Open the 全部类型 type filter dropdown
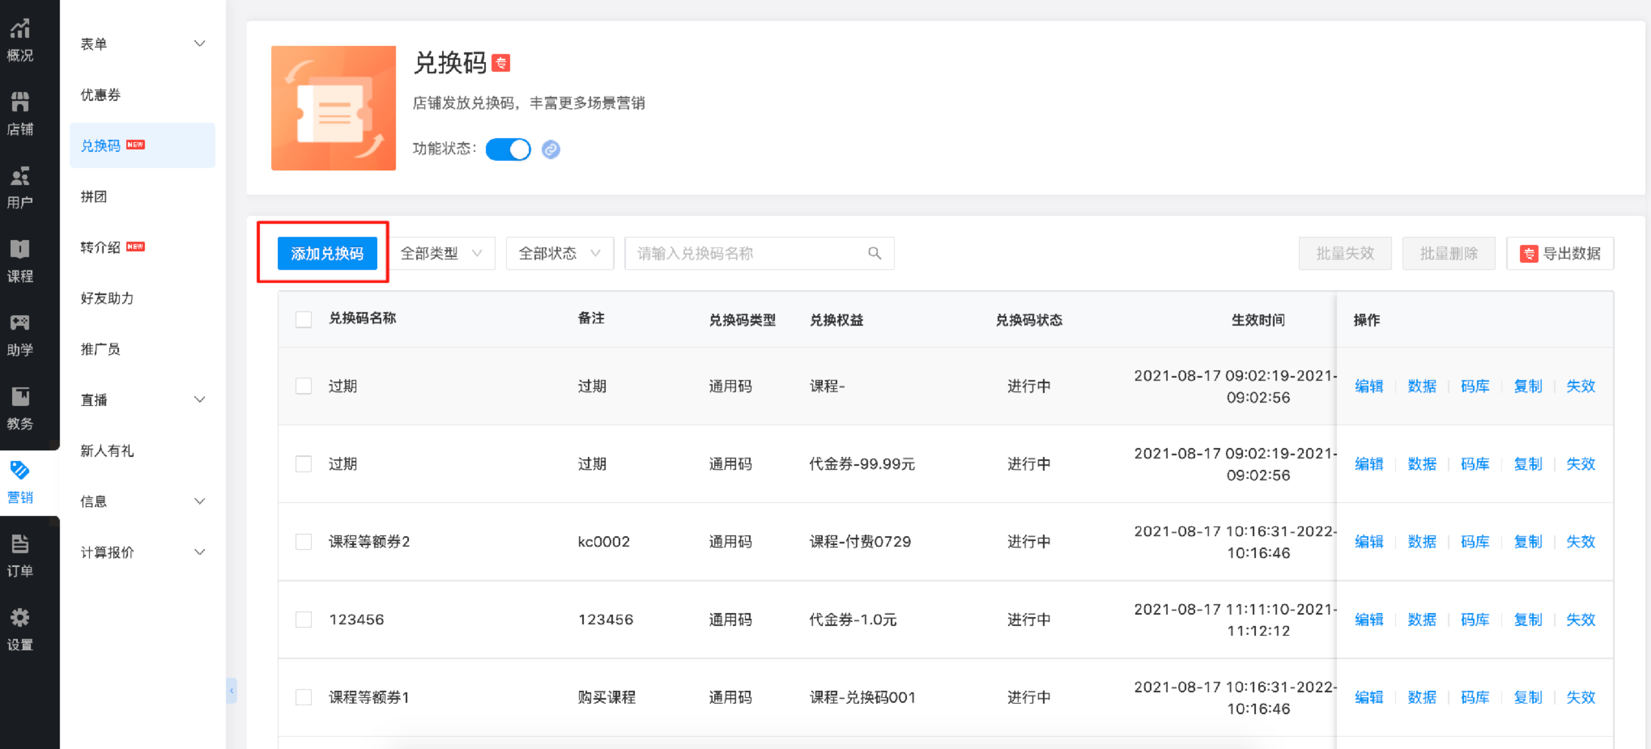 (x=441, y=254)
